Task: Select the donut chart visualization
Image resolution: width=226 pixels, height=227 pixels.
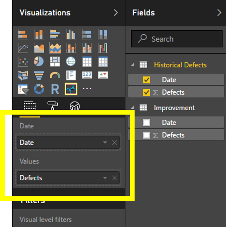Action: pyautogui.click(x=39, y=89)
